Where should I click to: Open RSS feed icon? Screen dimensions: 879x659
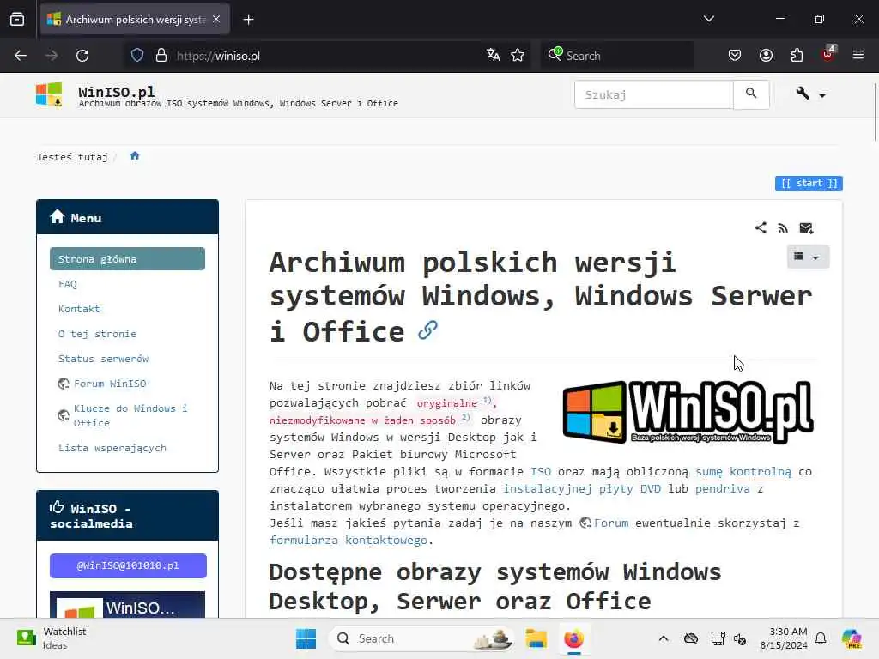[783, 228]
